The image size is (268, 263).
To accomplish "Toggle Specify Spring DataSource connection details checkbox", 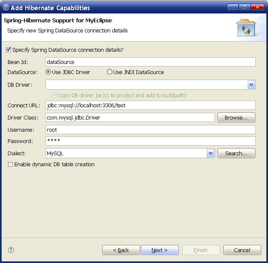I will coord(8,50).
